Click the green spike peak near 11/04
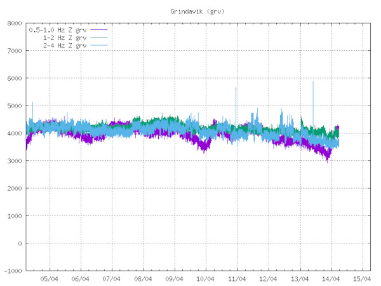Image resolution: width=381 pixels, height=286 pixels. click(x=236, y=90)
